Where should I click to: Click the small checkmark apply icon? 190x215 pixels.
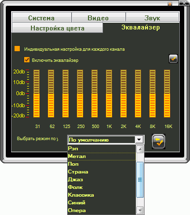(x=173, y=59)
